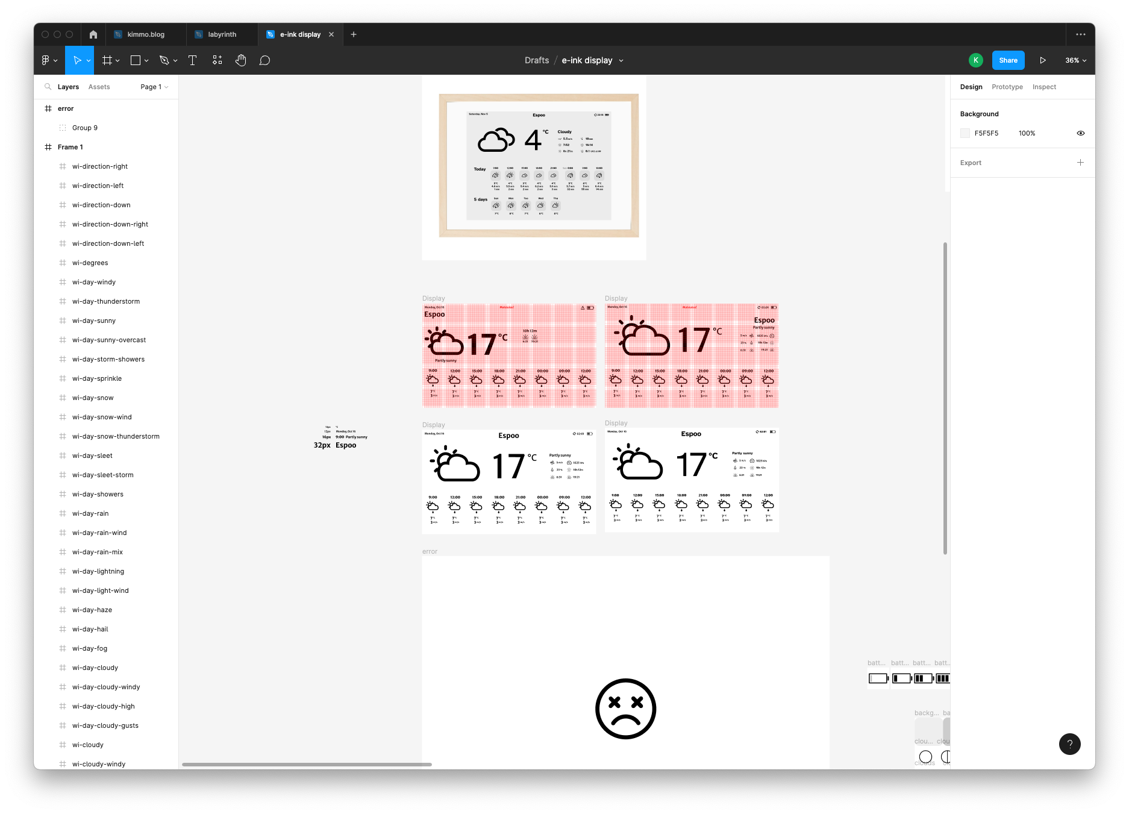1129x814 pixels.
Task: Select the error frame layer
Action: point(106,108)
